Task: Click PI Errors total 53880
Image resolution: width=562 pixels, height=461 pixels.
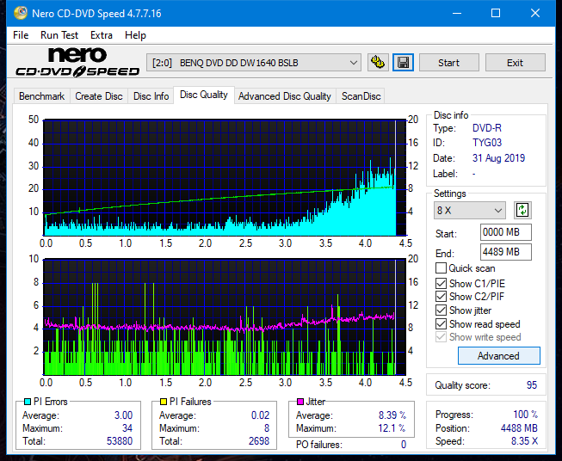Action: point(120,441)
